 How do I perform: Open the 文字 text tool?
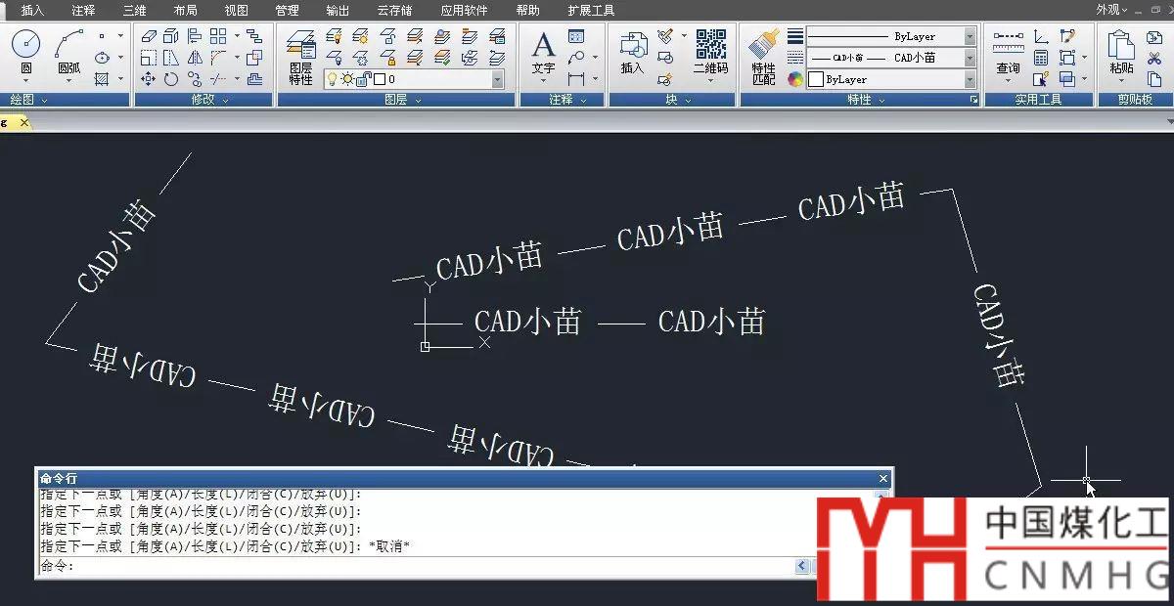tap(543, 52)
